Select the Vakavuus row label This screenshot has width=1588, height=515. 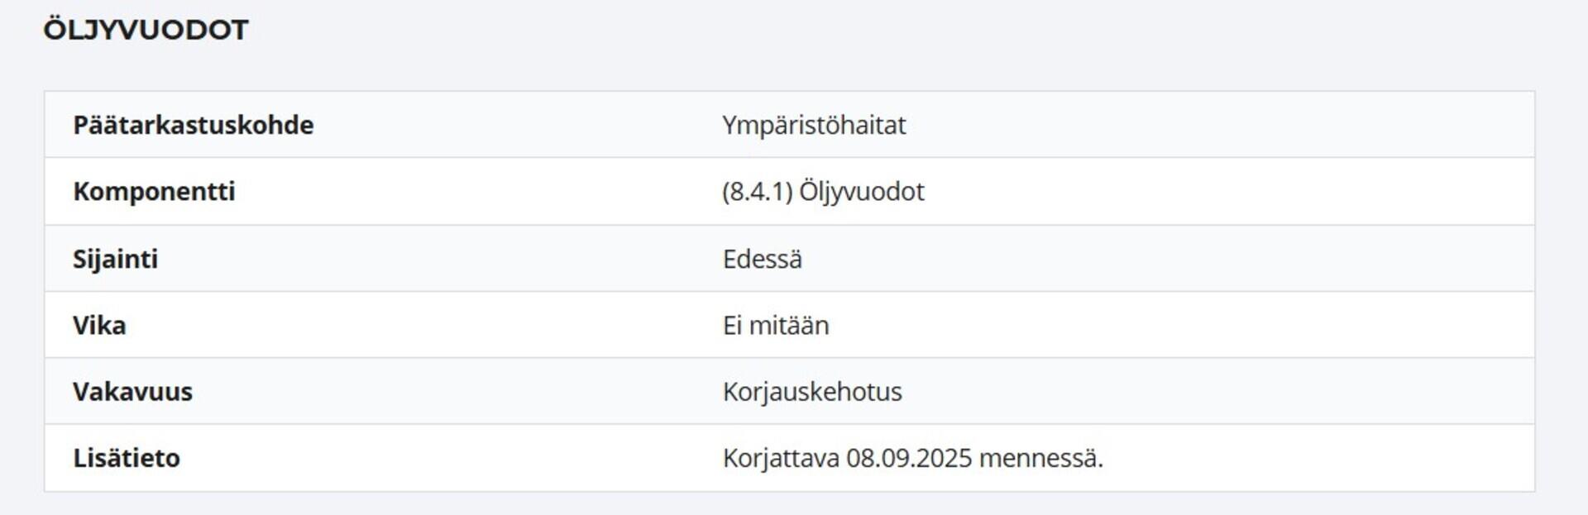(x=132, y=391)
